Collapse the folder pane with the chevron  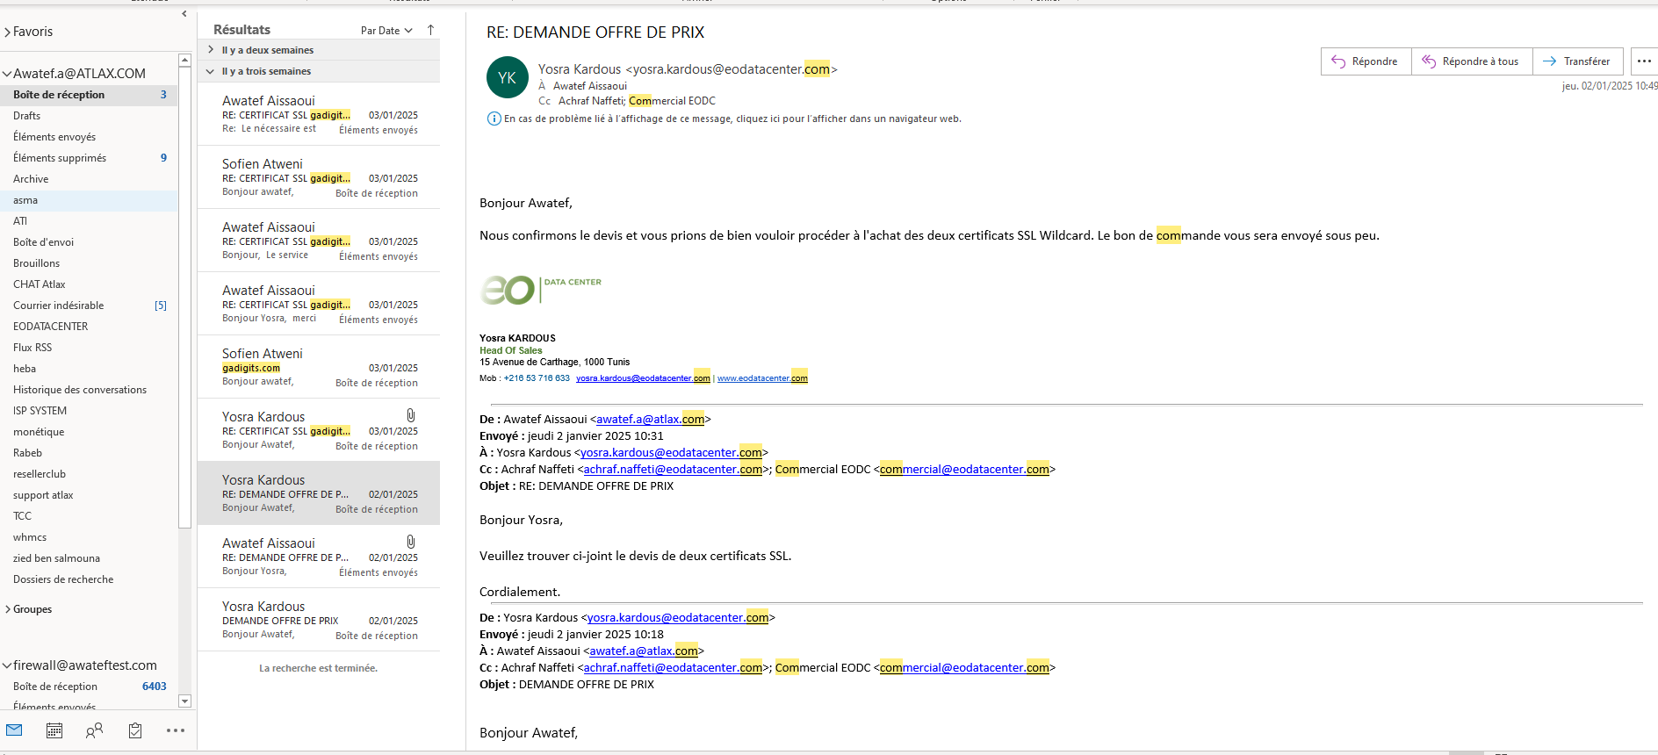tap(184, 13)
